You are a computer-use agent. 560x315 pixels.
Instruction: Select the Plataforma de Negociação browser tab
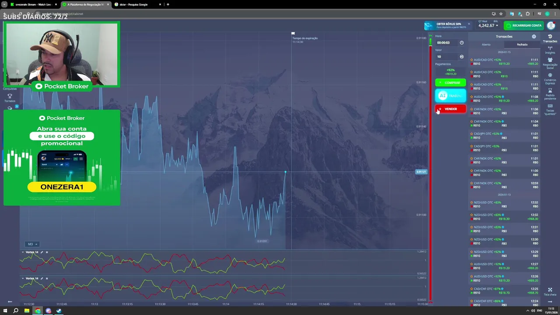click(85, 4)
